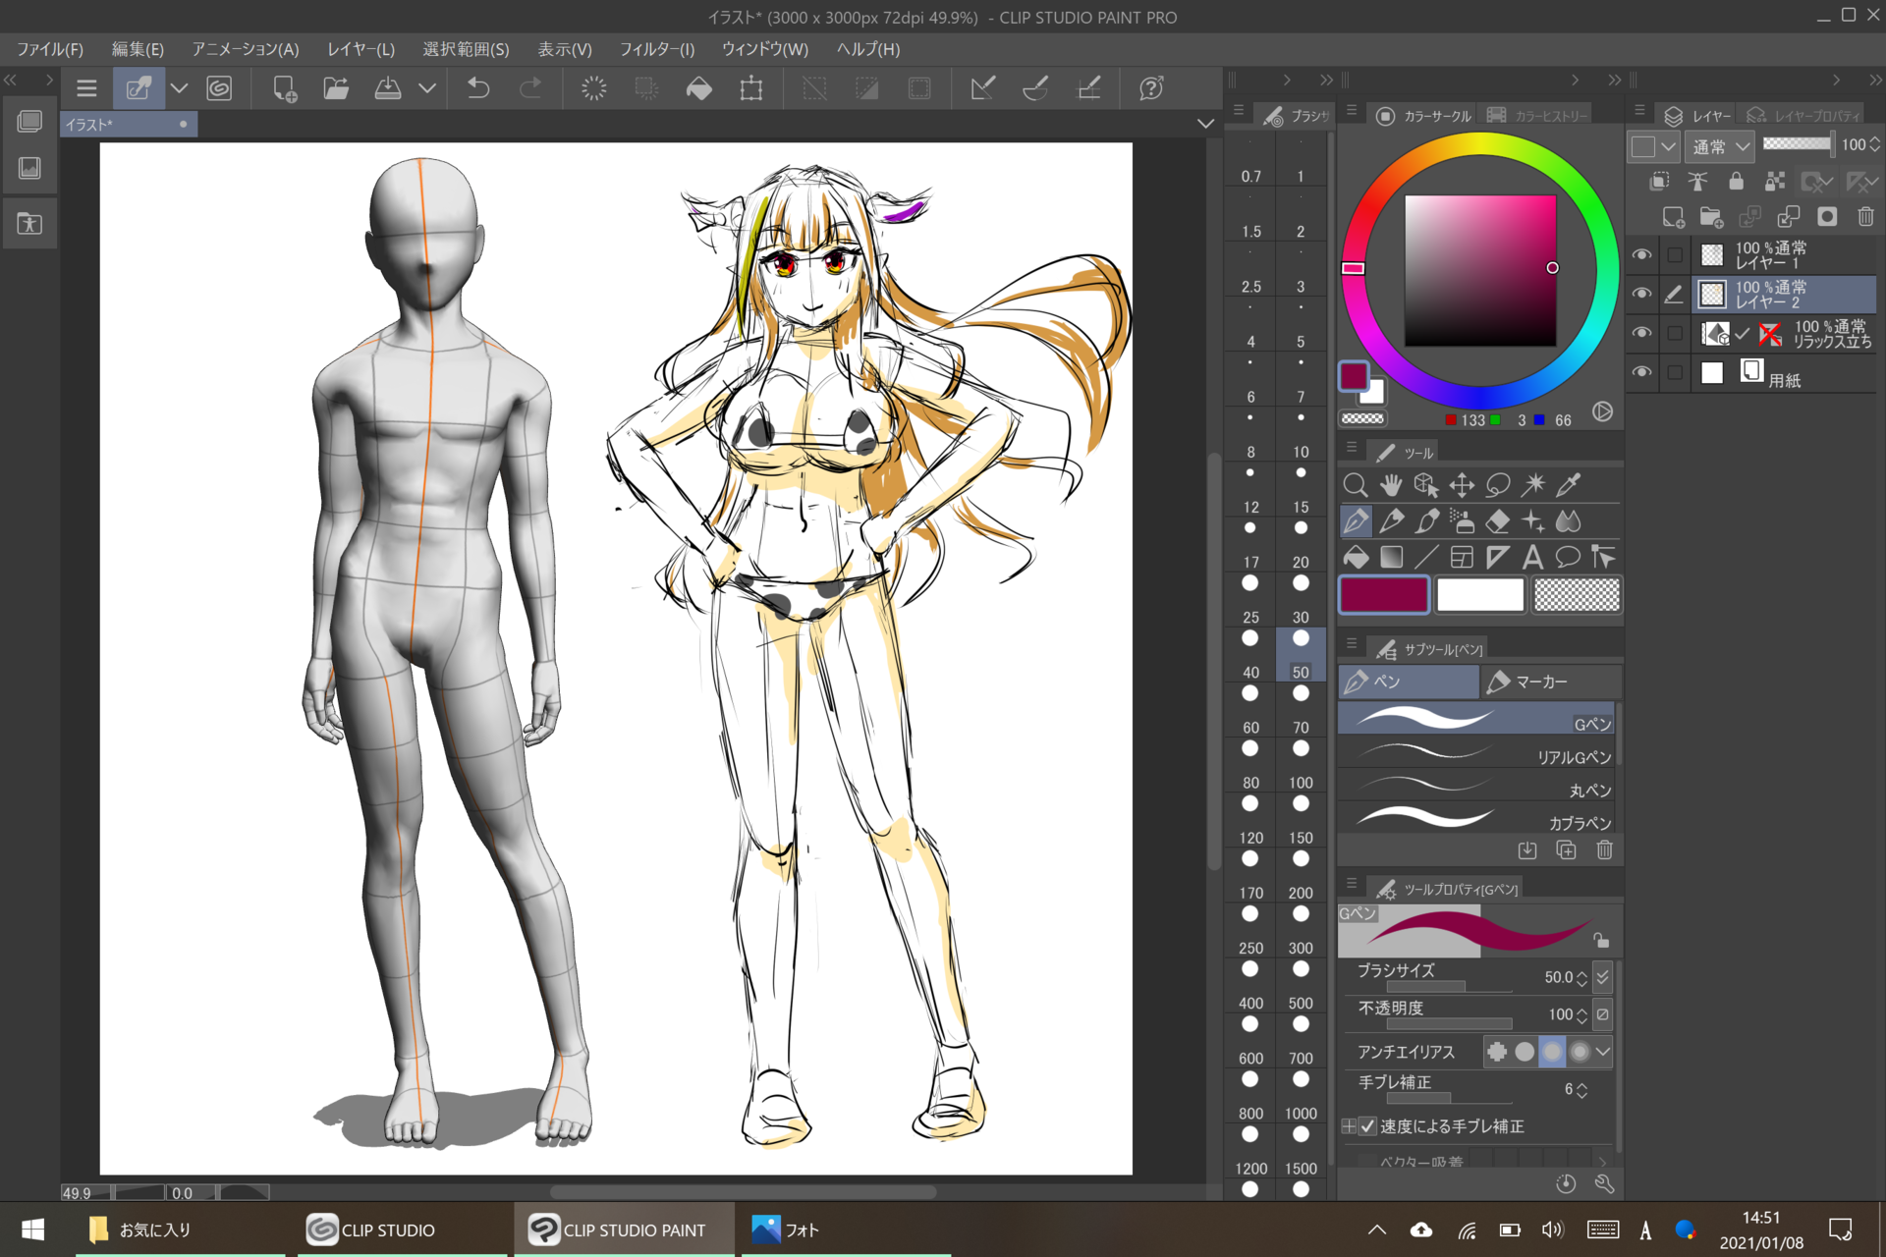Select the Eyedropper tool
This screenshot has height=1257, width=1886.
pyautogui.click(x=1569, y=484)
